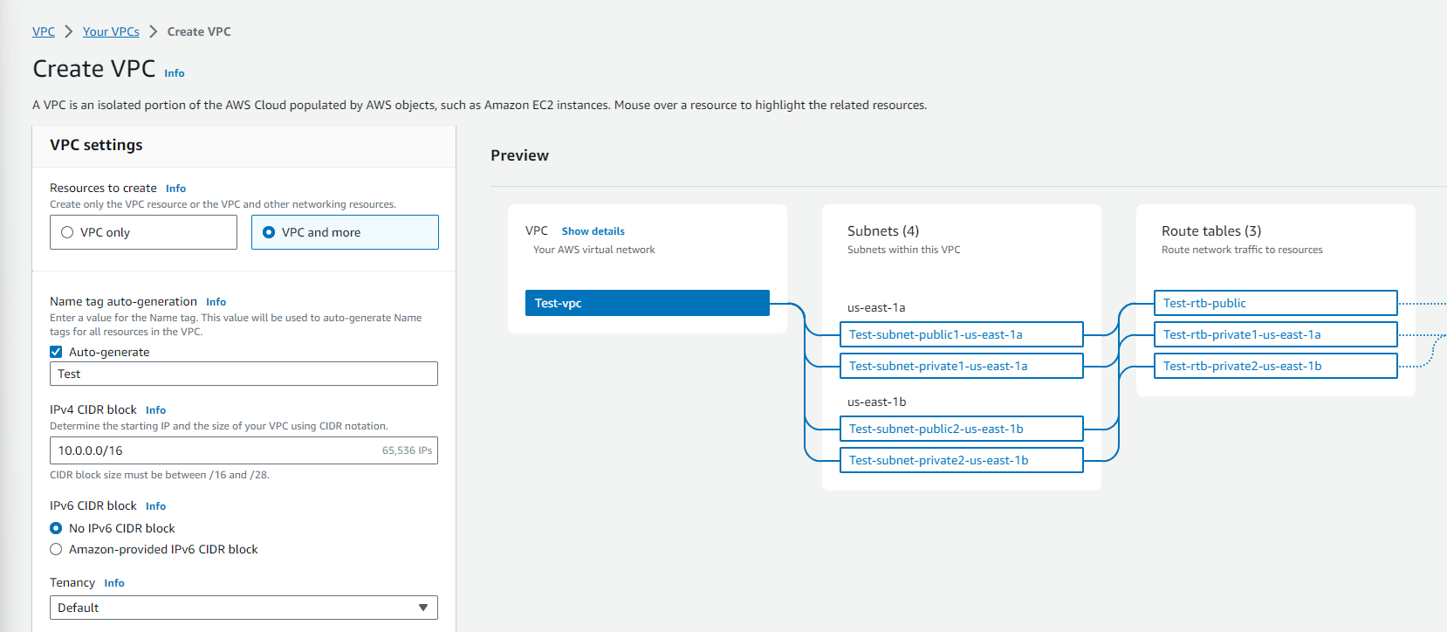Click Info beside the Create VPC heading
The image size is (1447, 632).
(x=174, y=73)
